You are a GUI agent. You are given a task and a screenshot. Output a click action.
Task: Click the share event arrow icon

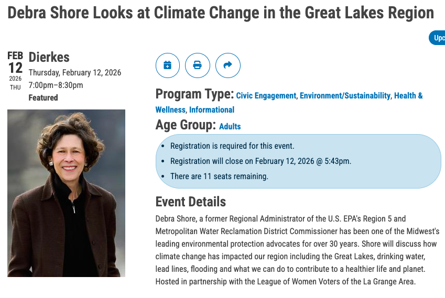228,65
